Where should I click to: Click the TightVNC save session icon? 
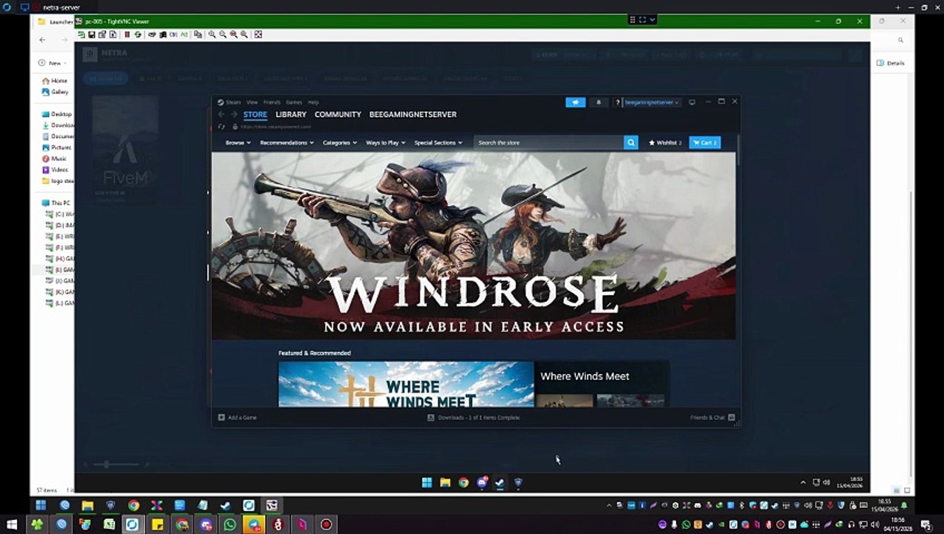tap(91, 34)
